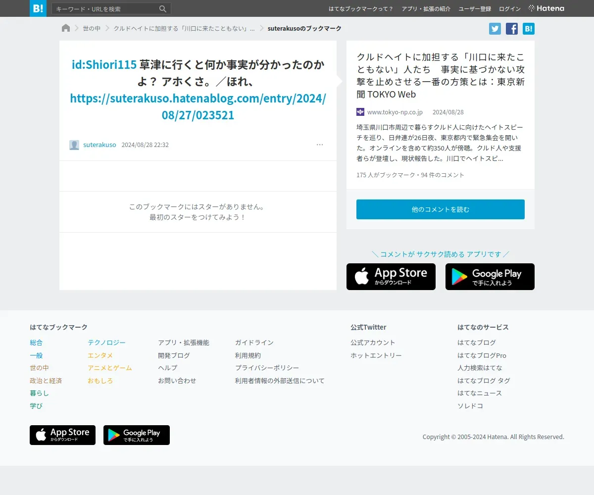Add bookmark with B! share icon
The image size is (594, 495).
[529, 29]
